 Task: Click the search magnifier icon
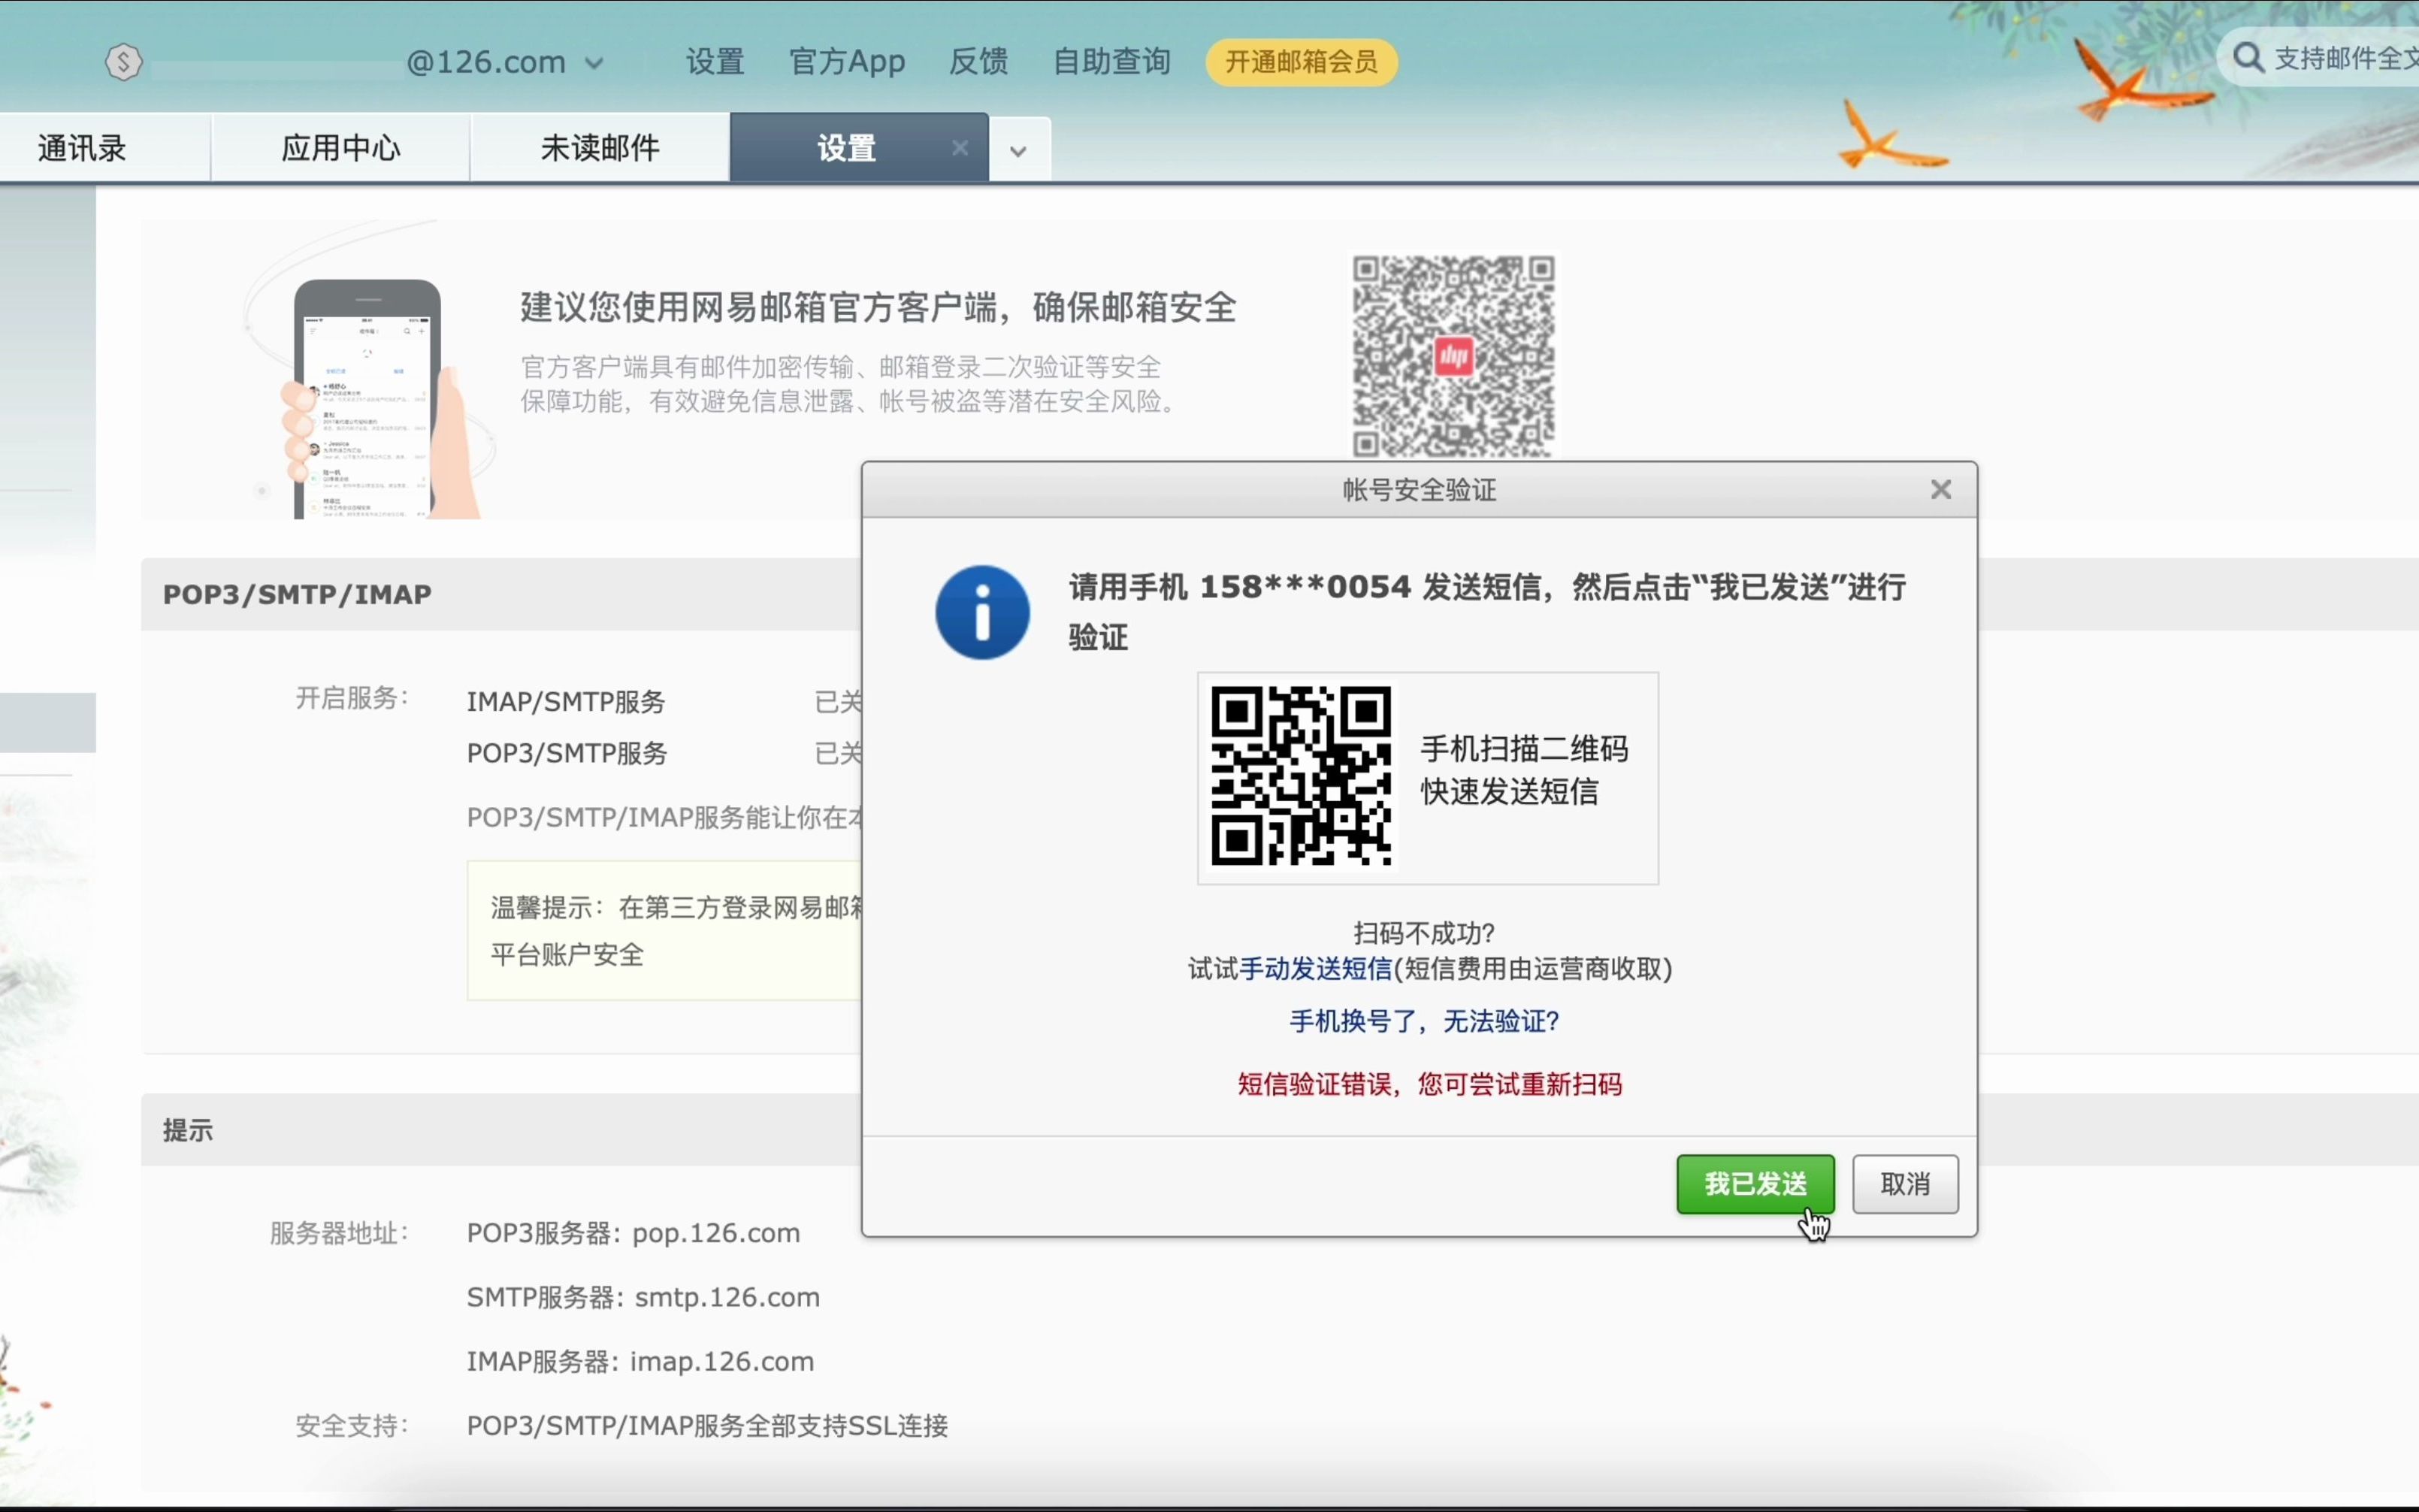pyautogui.click(x=2248, y=58)
